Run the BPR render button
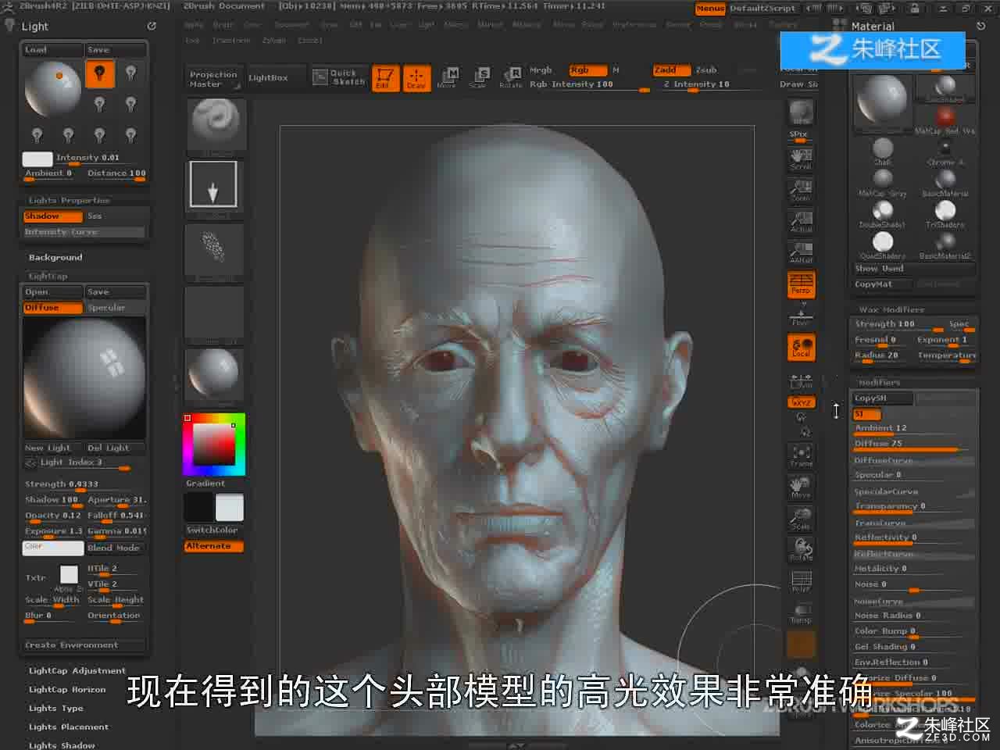This screenshot has width=1000, height=750. [801, 112]
